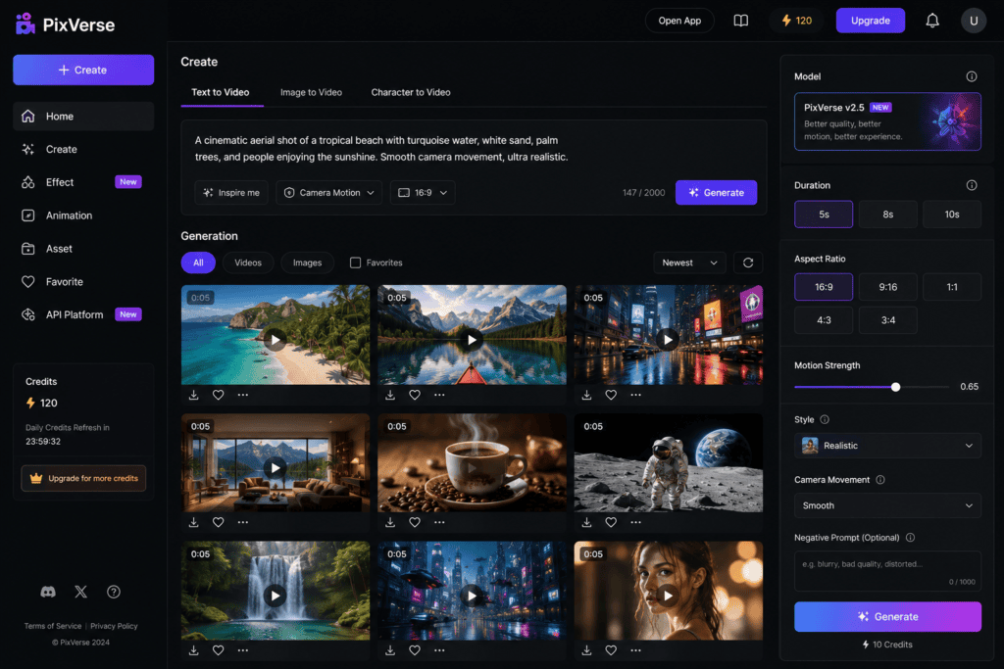Select 5s duration
This screenshot has height=669, width=1004.
tap(824, 215)
